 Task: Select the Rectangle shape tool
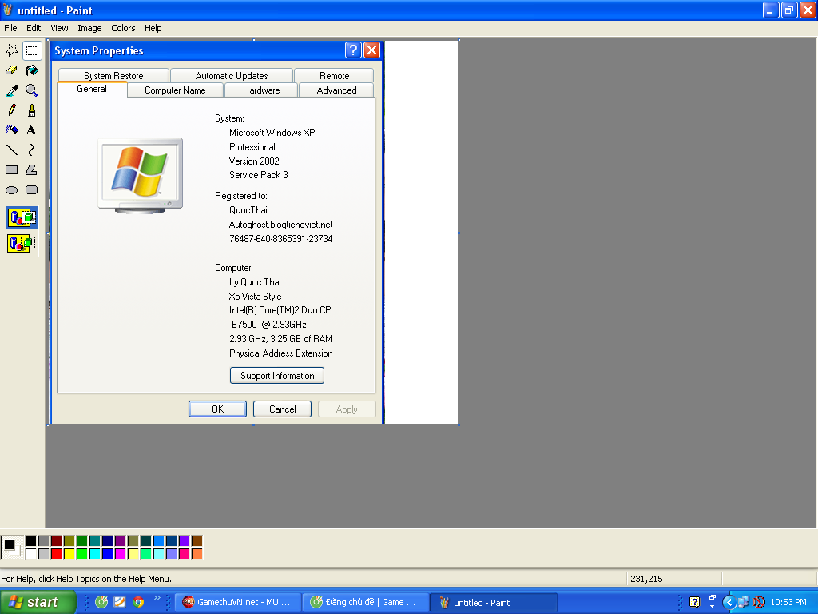[x=12, y=169]
